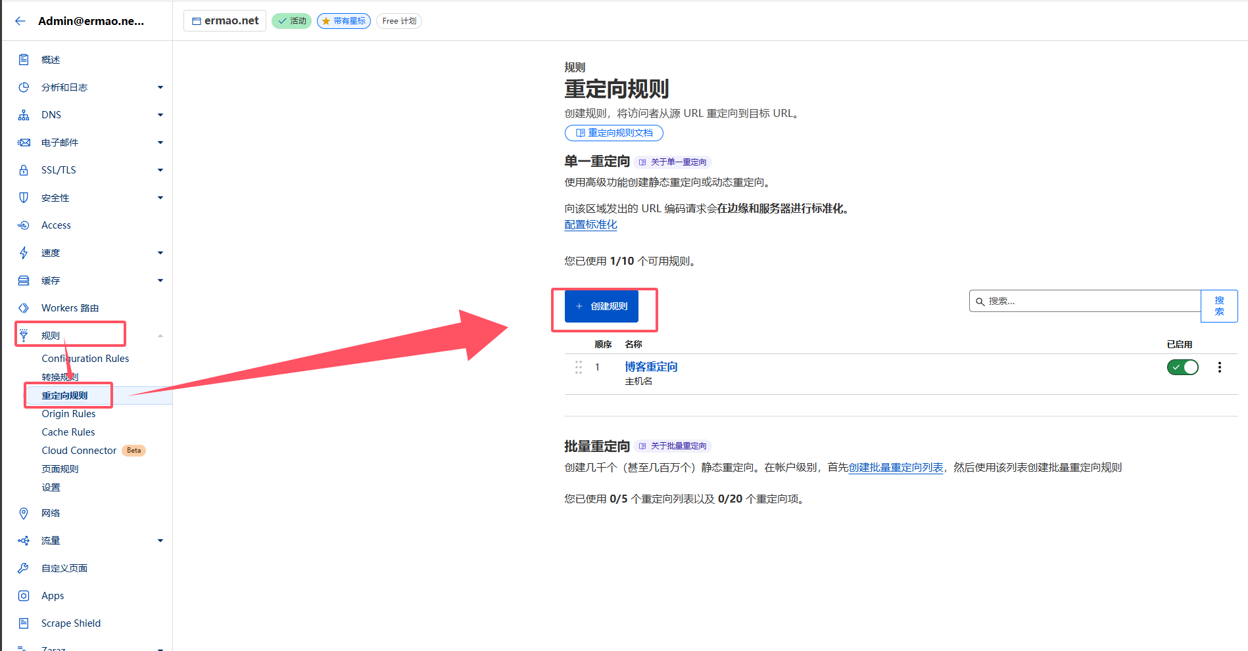Click the 安全性 shield icon

[24, 198]
